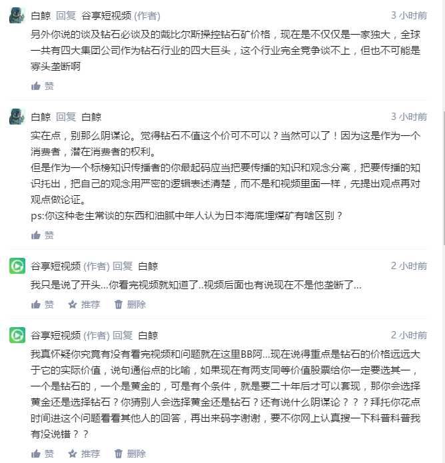Click the replied-to 白鲸 name in the last comment

tap(148, 335)
